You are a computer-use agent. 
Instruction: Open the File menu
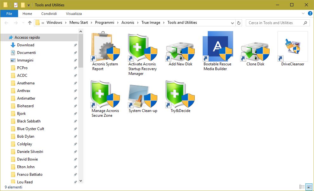coord(9,14)
